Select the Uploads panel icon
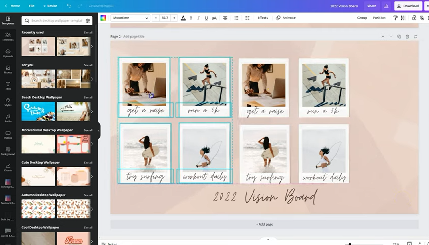This screenshot has width=429, height=245. (8, 53)
